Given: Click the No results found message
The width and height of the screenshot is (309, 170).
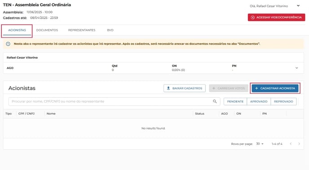Looking at the screenshot, I should tap(153, 128).
